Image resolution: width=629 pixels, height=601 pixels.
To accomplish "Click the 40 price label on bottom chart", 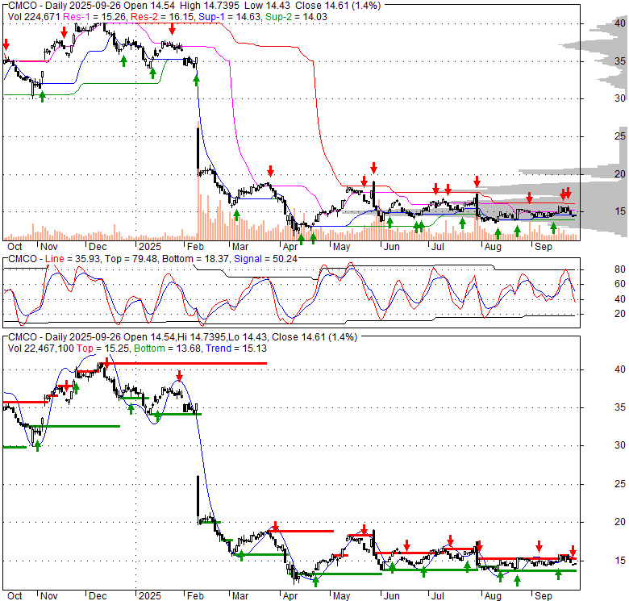I will click(x=620, y=369).
